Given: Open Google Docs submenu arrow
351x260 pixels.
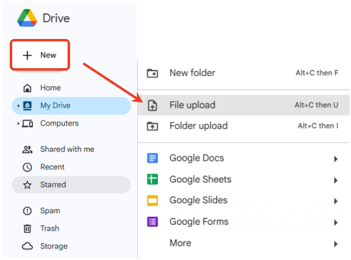Looking at the screenshot, I should point(336,159).
